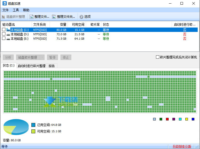This screenshot has height=149, width=200.
Task: Click the 容量: 80.0 GB text
Action: tap(12, 140)
